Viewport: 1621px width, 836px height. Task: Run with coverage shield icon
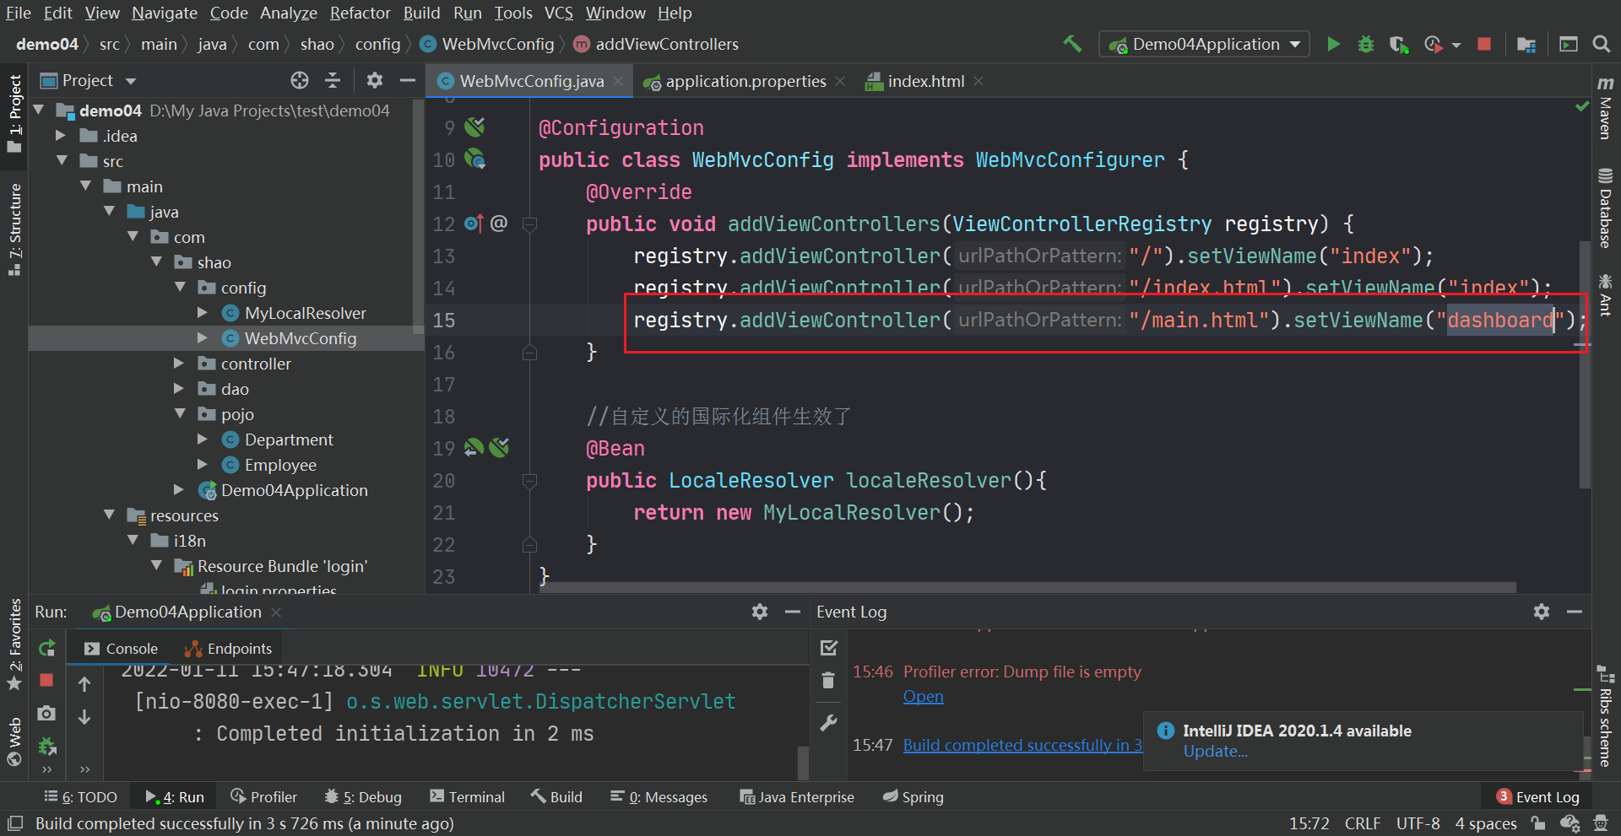(1398, 44)
